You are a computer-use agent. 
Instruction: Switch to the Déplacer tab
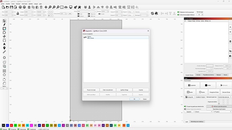[219, 75]
